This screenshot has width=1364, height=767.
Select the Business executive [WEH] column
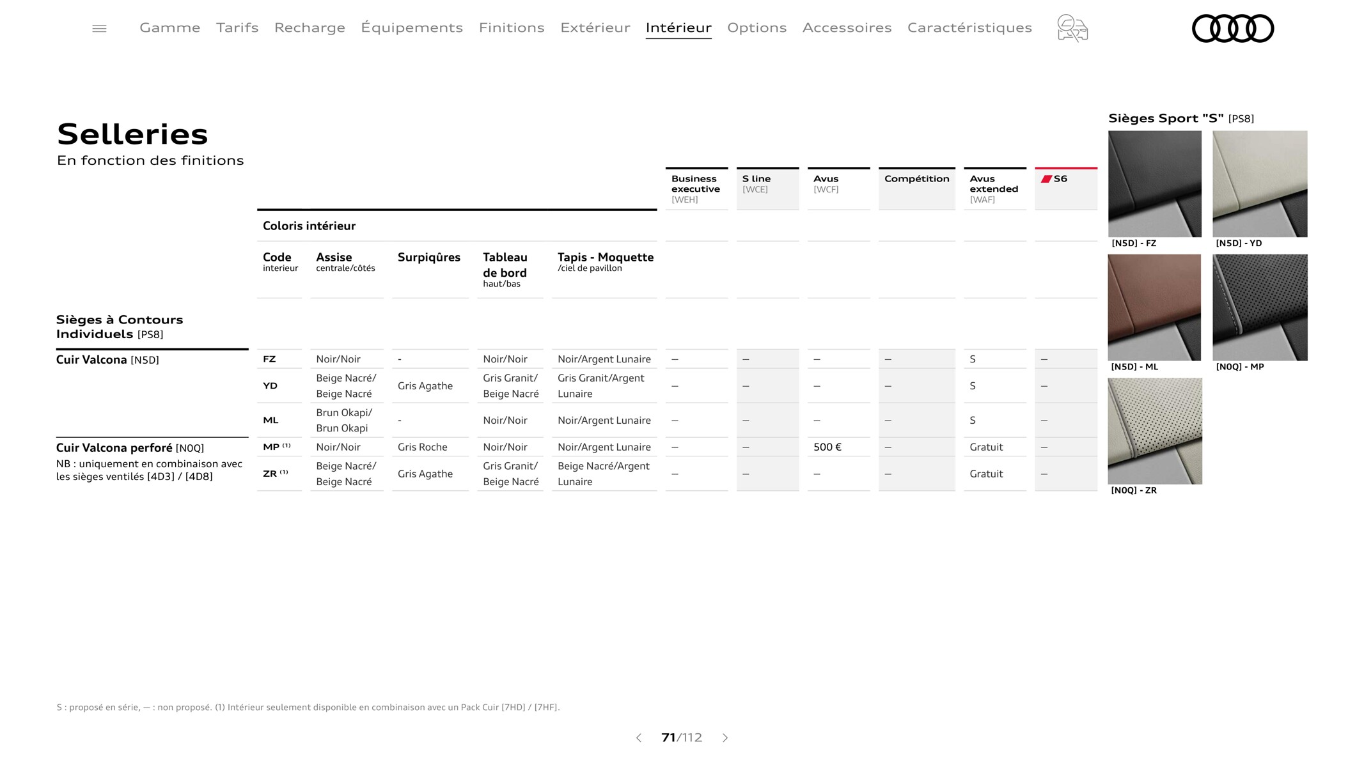(695, 187)
